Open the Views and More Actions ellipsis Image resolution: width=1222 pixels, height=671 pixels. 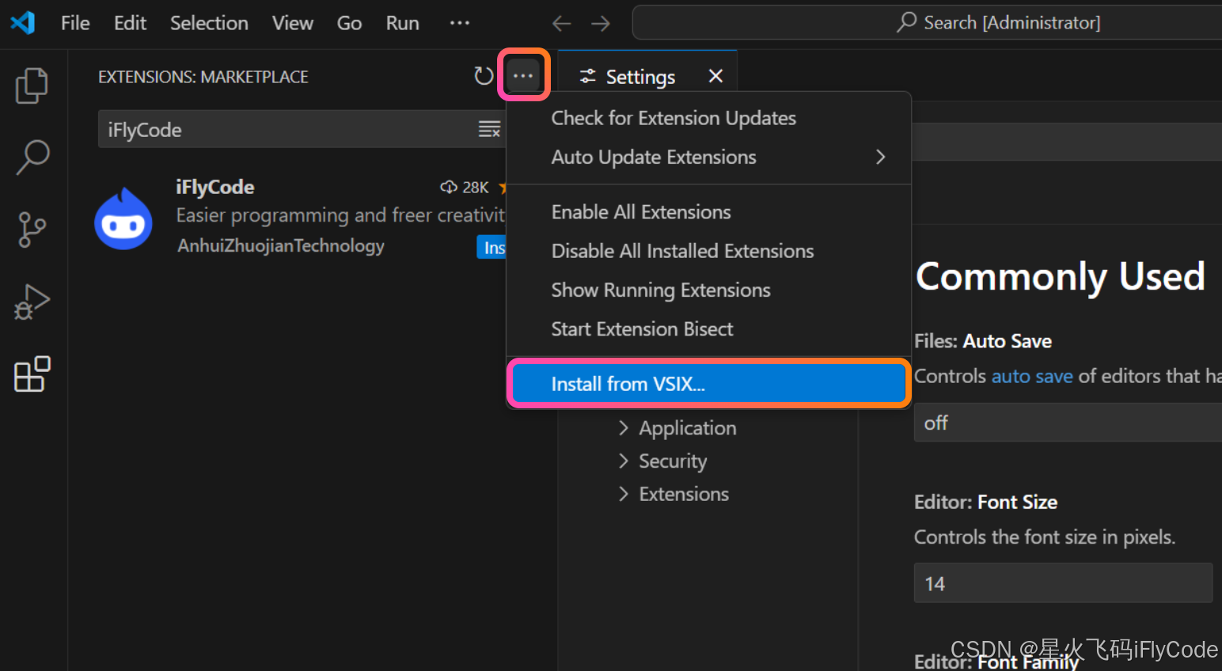pos(523,76)
